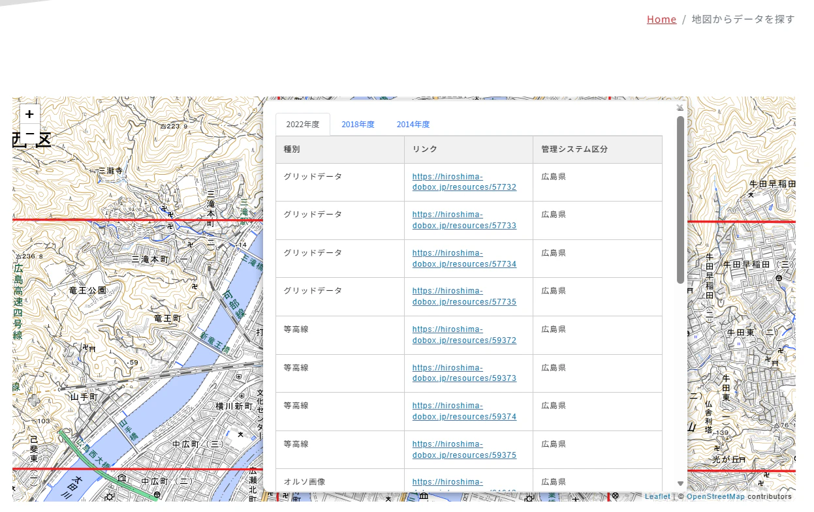Image resolution: width=814 pixels, height=512 pixels.
Task: Select 広島県 cell in the 59373 row
Action: (x=597, y=373)
